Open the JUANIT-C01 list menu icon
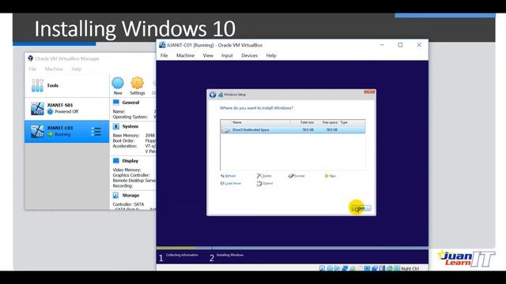506x284 pixels. [96, 132]
